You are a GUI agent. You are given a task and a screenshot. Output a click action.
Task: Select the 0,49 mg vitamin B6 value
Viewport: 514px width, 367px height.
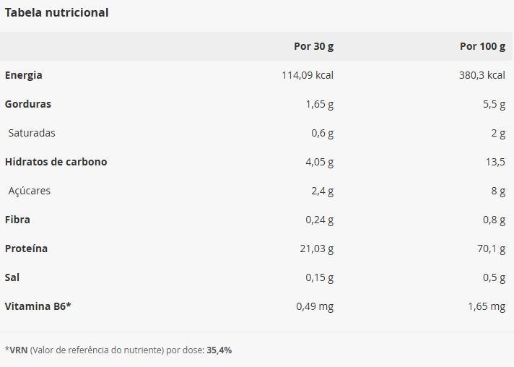(315, 306)
